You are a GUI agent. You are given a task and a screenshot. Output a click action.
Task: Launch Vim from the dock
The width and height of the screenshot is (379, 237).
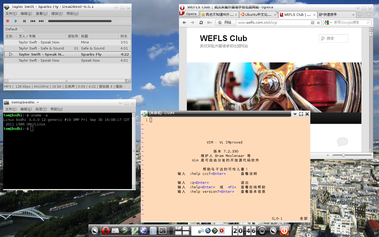[x=134, y=231]
